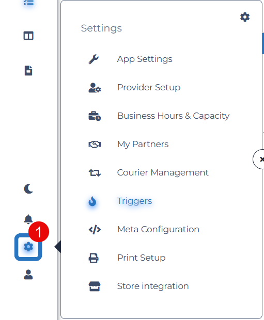
Task: Open the Triggers menu item
Action: click(134, 201)
